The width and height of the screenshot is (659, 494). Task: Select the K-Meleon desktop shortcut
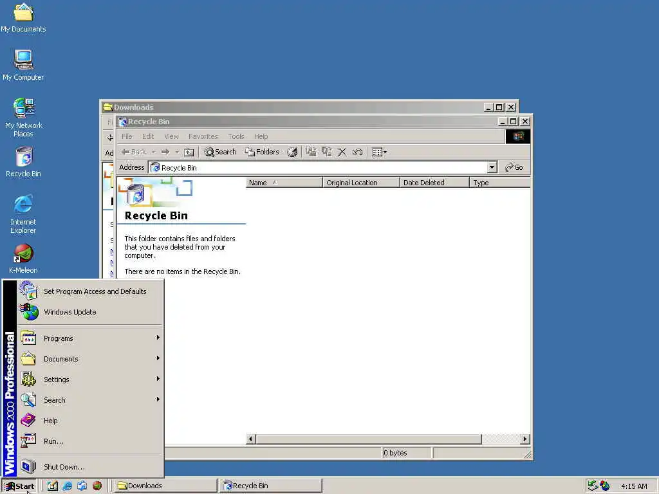(23, 259)
